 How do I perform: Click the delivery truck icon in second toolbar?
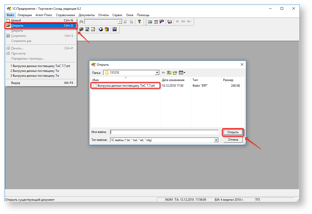click(x=81, y=29)
